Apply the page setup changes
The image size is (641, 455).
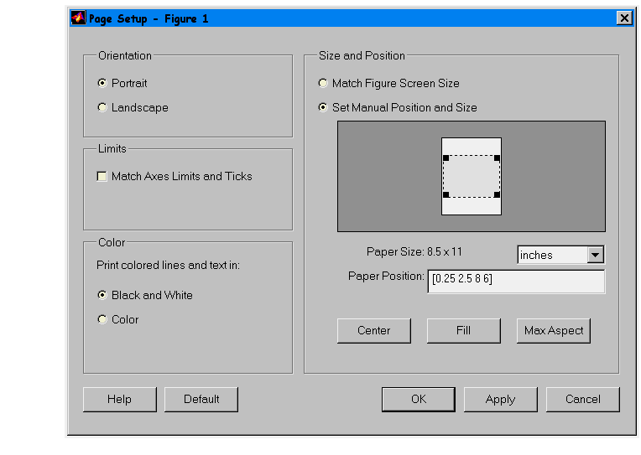pos(500,399)
